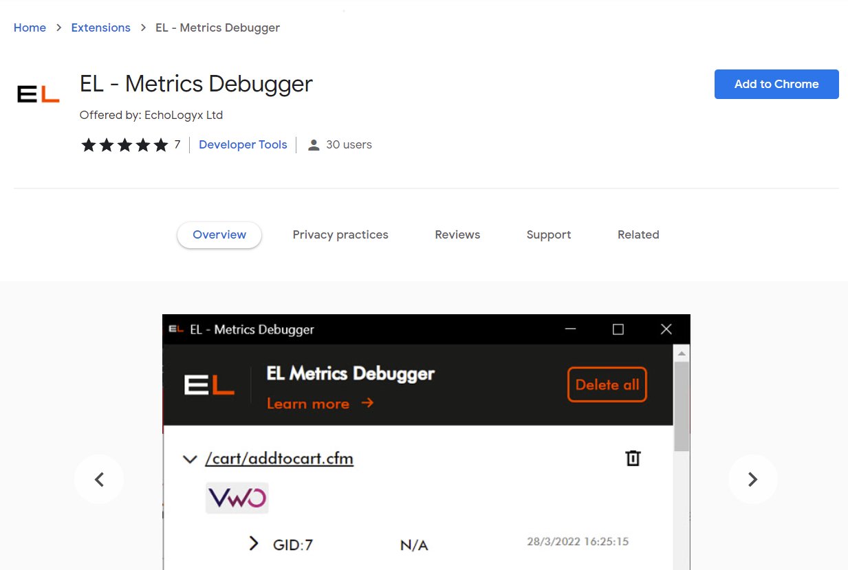Open the /cart/addtocart.cfm link
This screenshot has width=848, height=570.
(279, 459)
